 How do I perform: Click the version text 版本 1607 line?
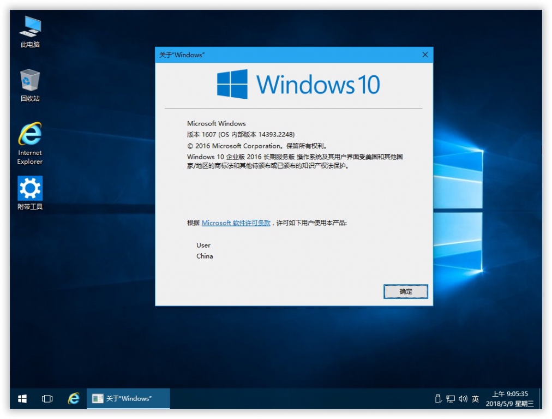tap(241, 135)
